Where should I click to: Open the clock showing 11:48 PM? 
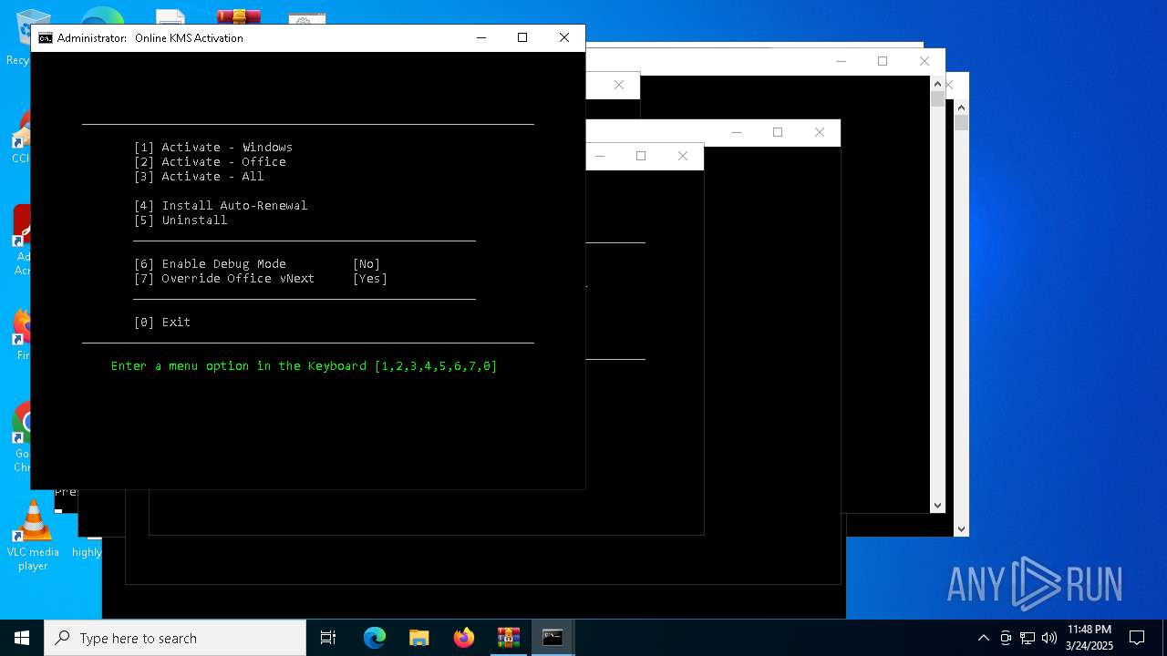coord(1090,638)
